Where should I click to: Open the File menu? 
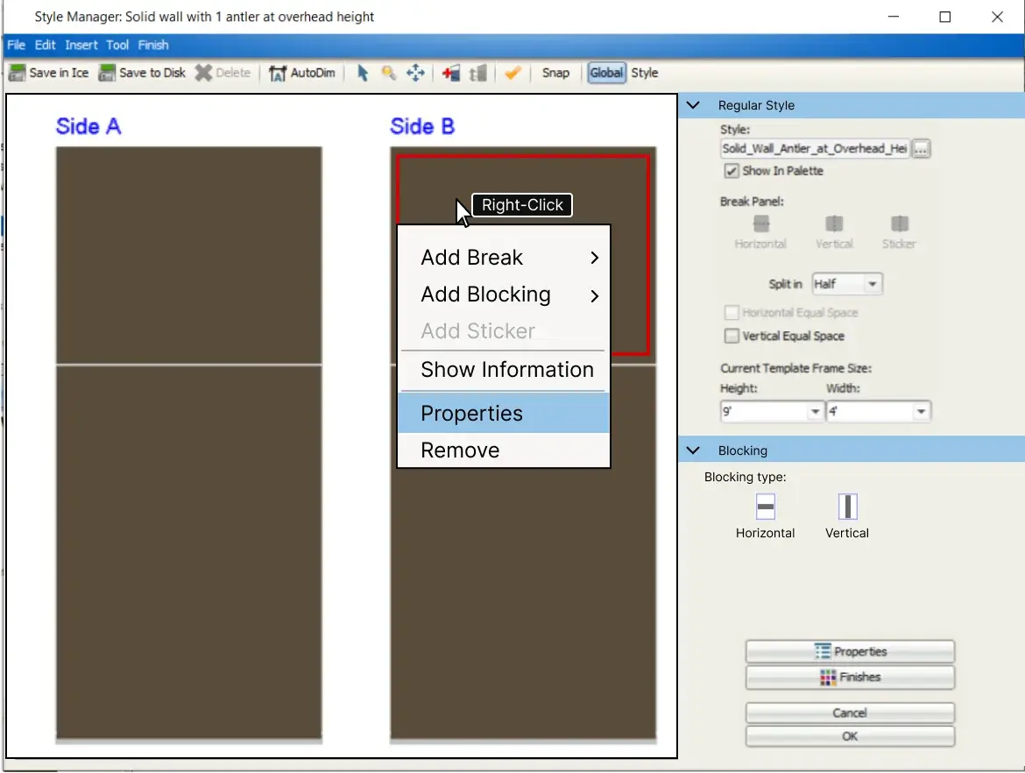click(17, 45)
